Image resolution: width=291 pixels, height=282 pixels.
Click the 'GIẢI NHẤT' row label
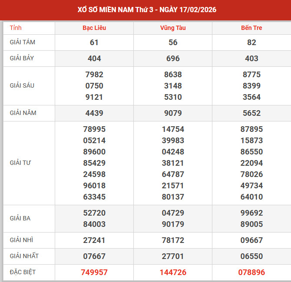click(24, 256)
